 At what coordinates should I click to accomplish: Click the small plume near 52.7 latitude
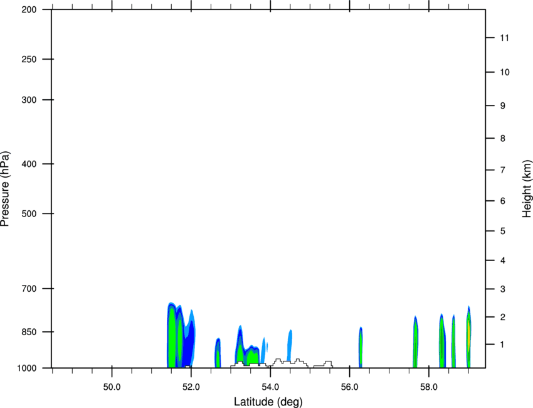[218, 353]
